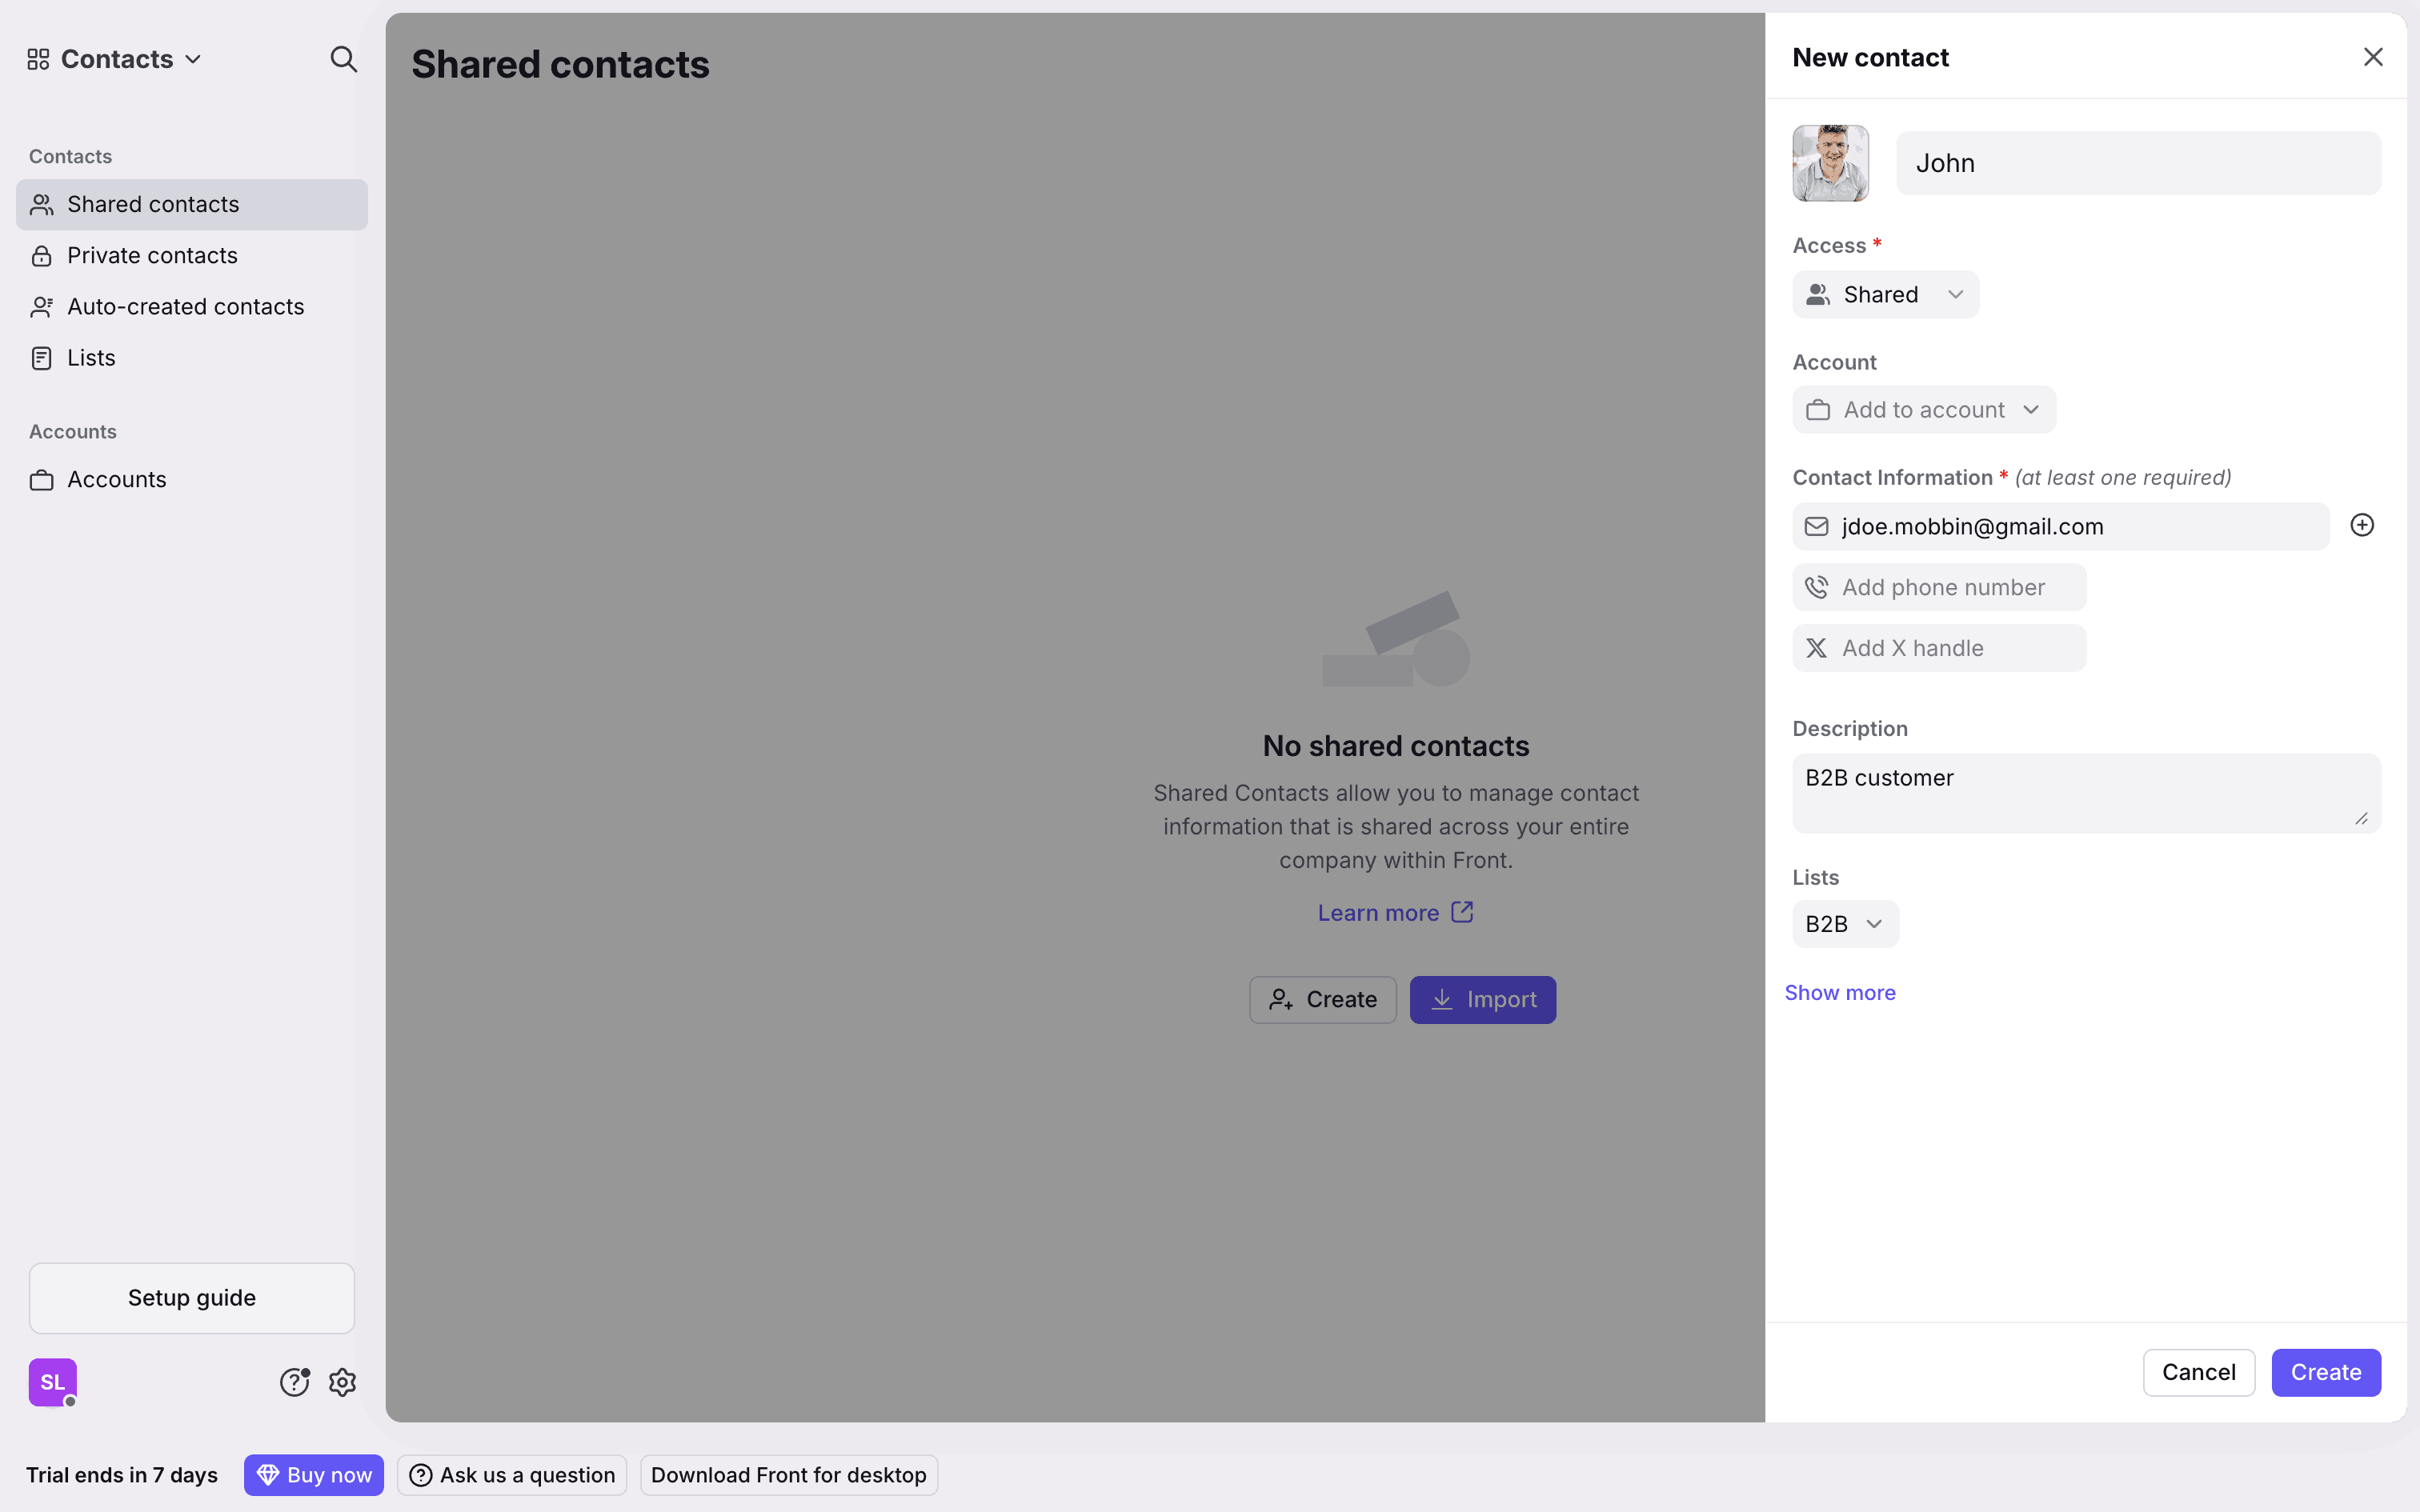
Task: Open the Add to account dropdown
Action: [1924, 410]
